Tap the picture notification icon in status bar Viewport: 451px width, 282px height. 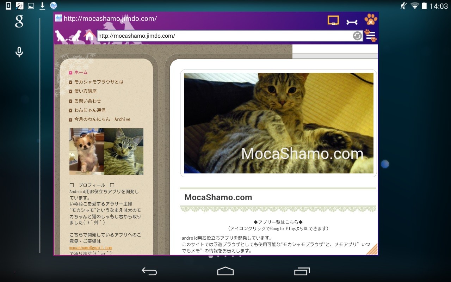click(31, 6)
